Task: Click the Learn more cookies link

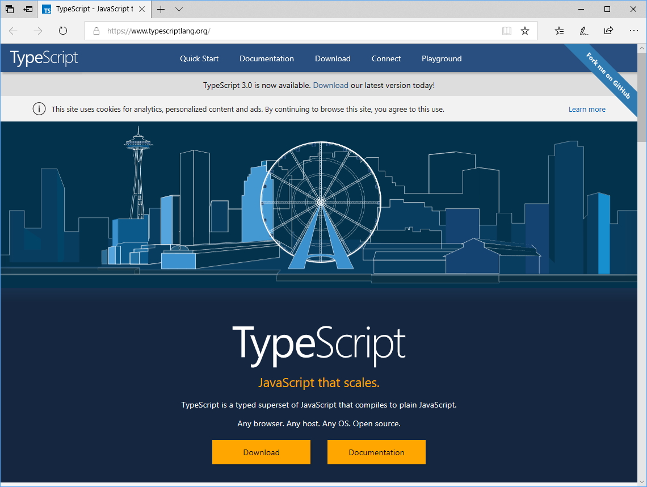Action: tap(587, 108)
